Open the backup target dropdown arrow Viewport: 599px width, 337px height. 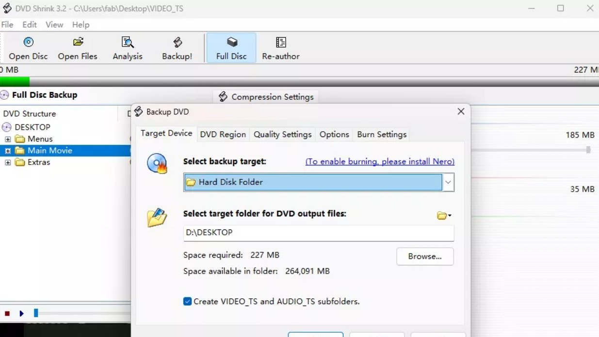coord(448,183)
